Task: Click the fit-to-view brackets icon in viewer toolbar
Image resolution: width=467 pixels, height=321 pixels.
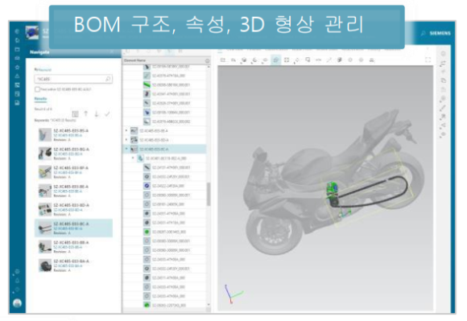Action: [287, 60]
